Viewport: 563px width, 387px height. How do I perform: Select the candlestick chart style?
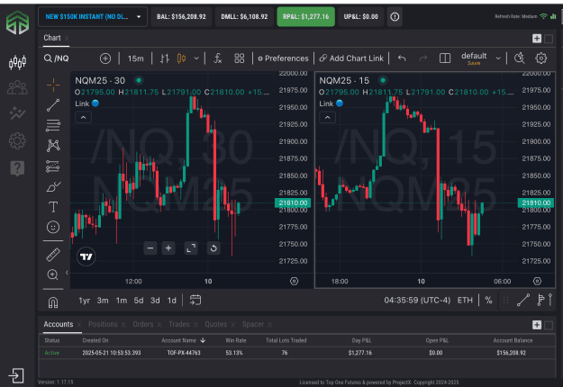(182, 58)
